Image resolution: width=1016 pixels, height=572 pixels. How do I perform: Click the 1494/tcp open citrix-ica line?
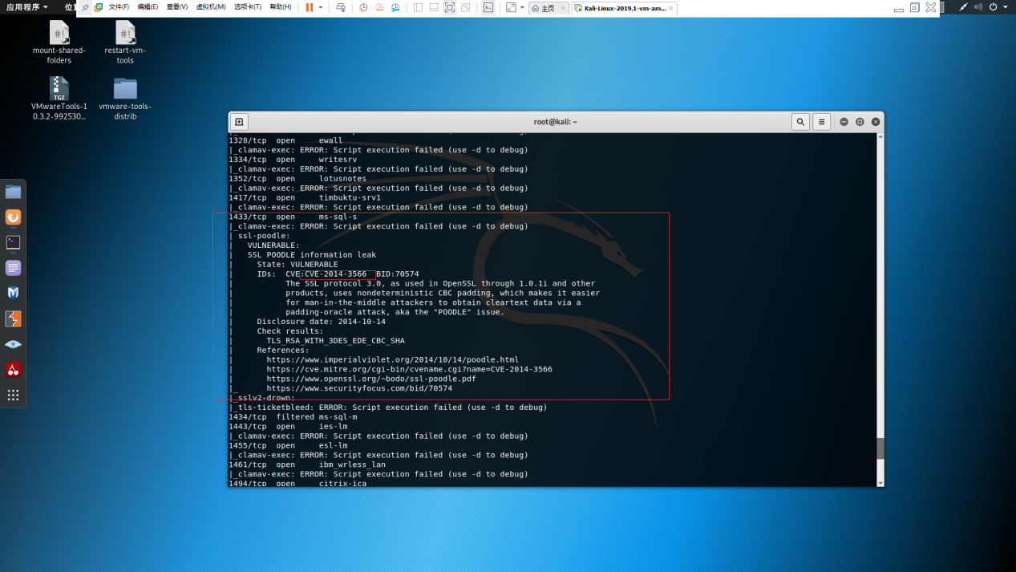pyautogui.click(x=298, y=484)
